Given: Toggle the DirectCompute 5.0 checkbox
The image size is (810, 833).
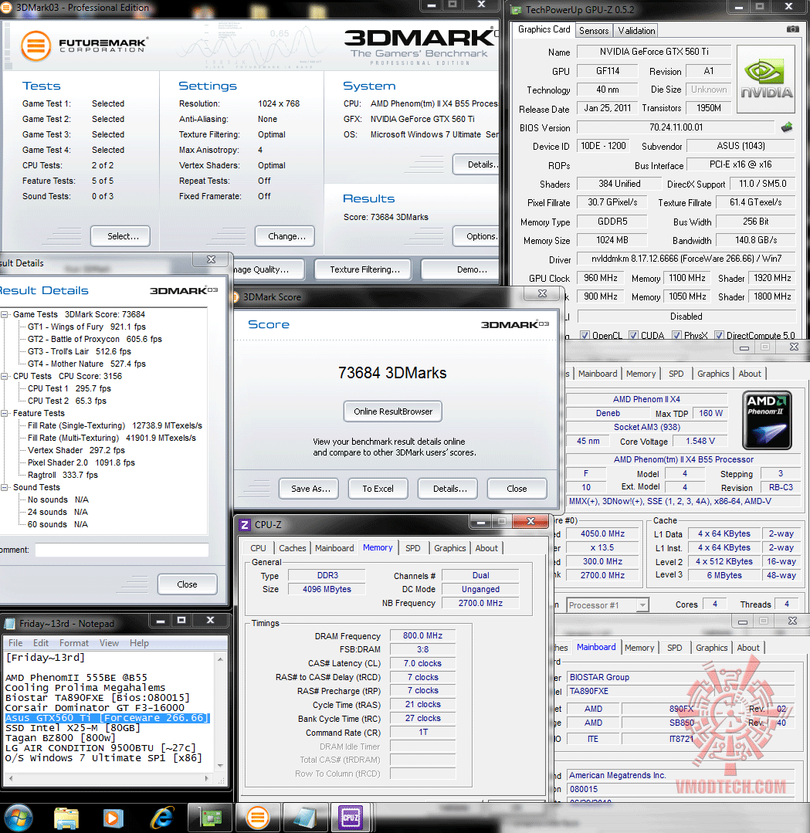Looking at the screenshot, I should [x=719, y=335].
